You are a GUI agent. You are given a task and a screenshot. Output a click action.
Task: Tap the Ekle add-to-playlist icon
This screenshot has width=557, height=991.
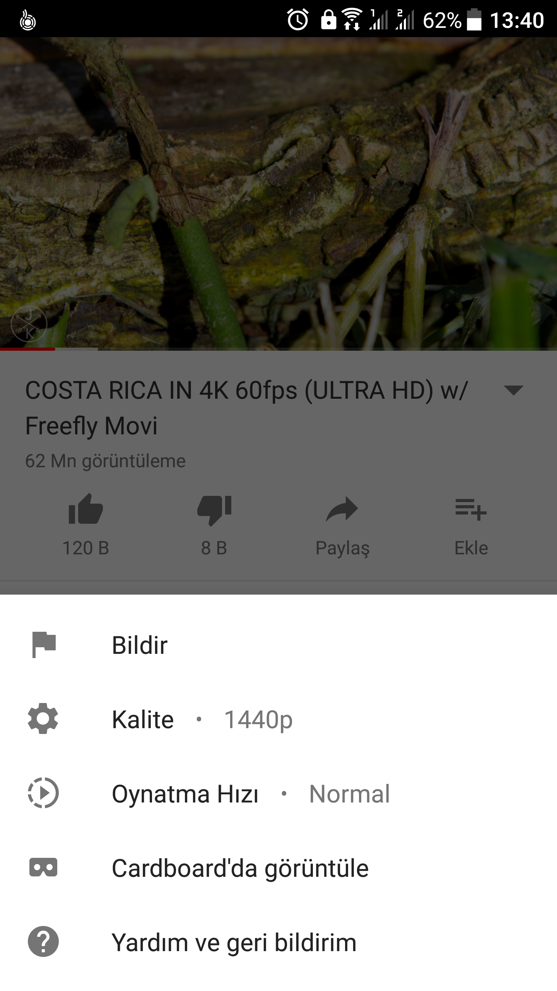[x=471, y=509]
